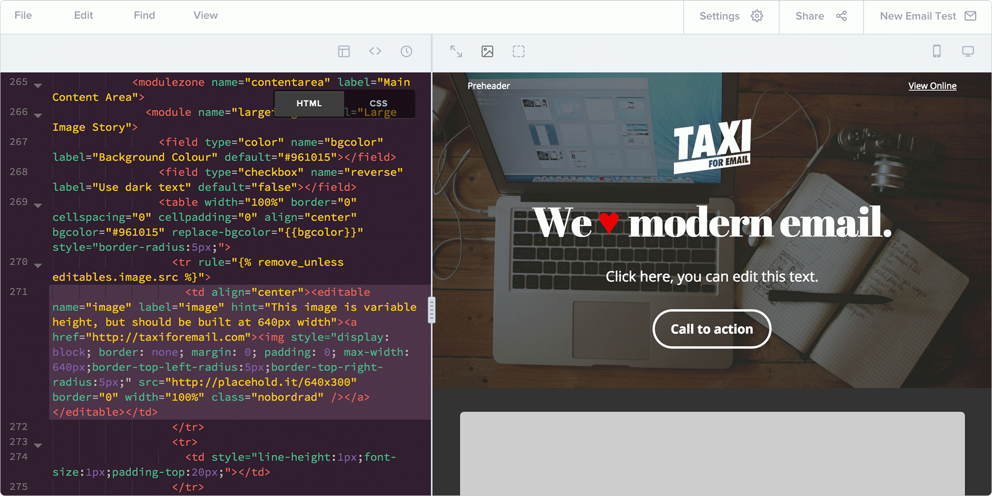
Task: Click the dashed selection square icon
Action: [x=518, y=52]
